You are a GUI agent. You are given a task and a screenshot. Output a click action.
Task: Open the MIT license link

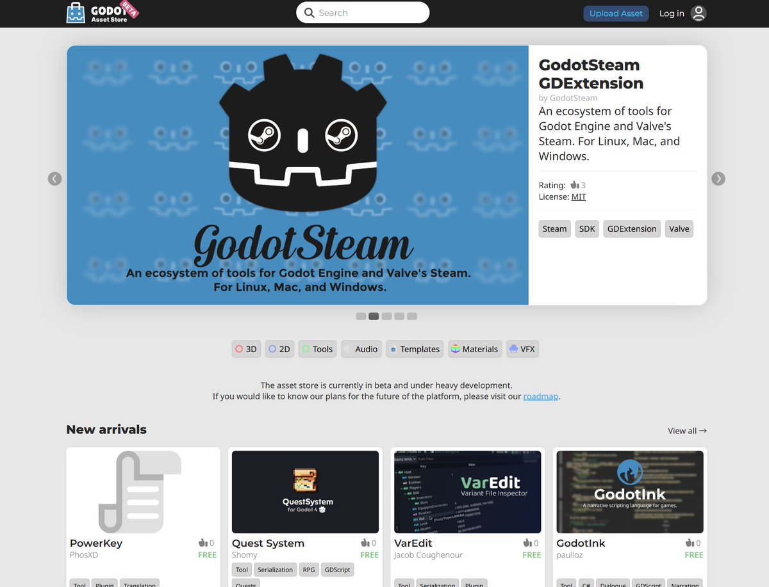point(579,197)
